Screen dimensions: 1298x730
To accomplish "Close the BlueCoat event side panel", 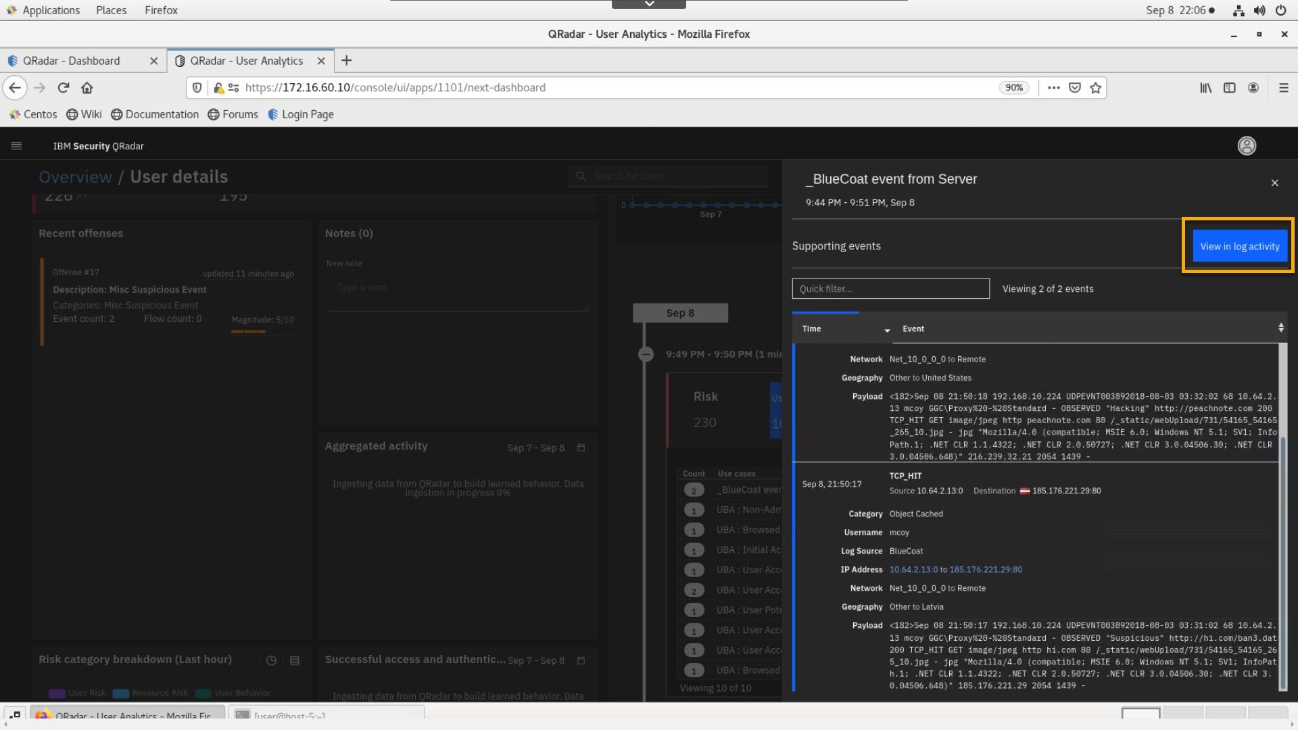I will tap(1274, 183).
